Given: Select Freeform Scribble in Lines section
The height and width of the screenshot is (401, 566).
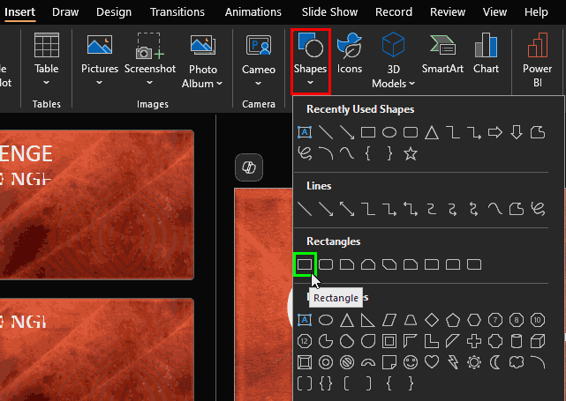Looking at the screenshot, I should coord(538,209).
